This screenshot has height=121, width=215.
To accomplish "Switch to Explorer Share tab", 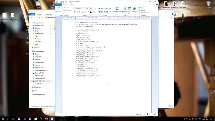I will click(48, 14).
